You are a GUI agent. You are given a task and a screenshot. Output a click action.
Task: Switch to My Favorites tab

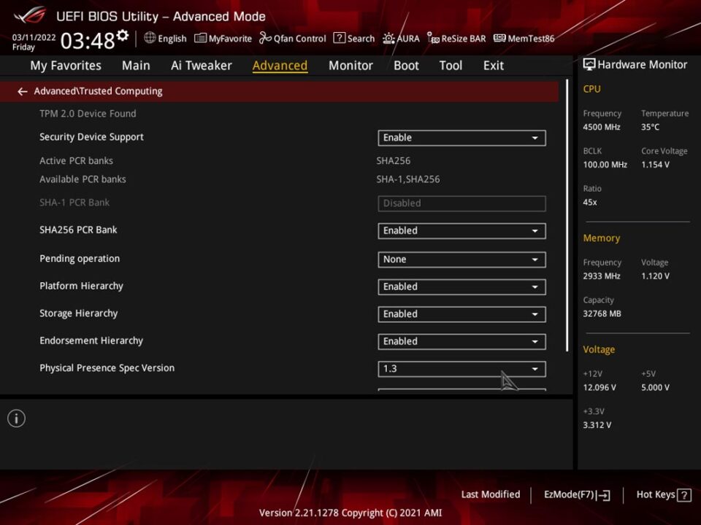[66, 66]
